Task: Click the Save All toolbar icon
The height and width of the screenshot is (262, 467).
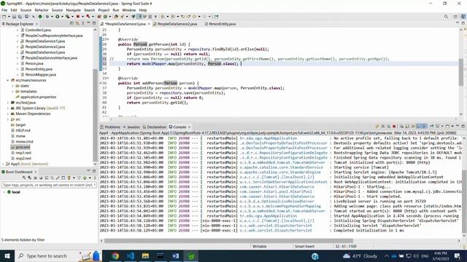Action: 20,17
